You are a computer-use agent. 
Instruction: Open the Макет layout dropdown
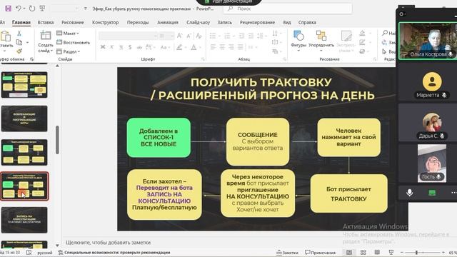[68, 34]
